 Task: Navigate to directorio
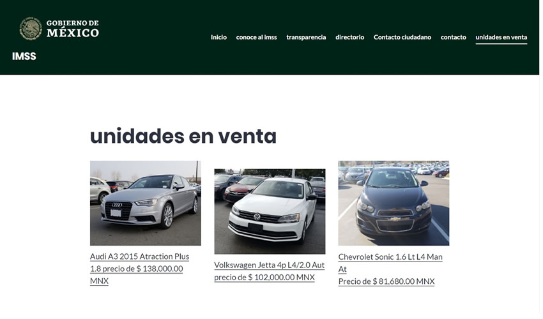(x=350, y=37)
